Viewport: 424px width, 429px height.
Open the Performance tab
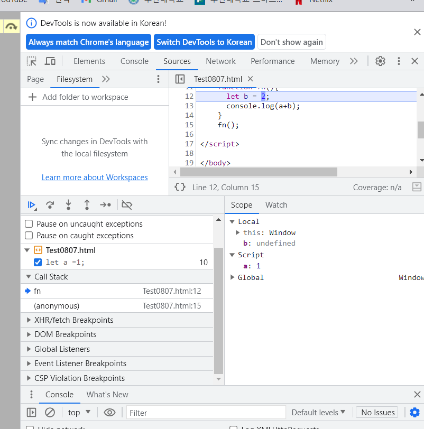click(x=273, y=61)
